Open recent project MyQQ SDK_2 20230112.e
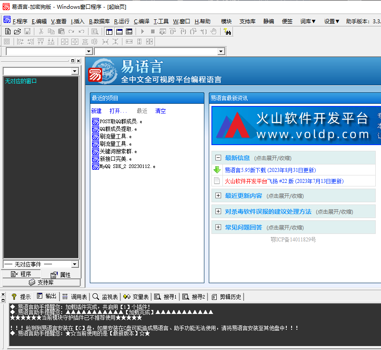Screen dimensions: 381x350 pos(124,166)
